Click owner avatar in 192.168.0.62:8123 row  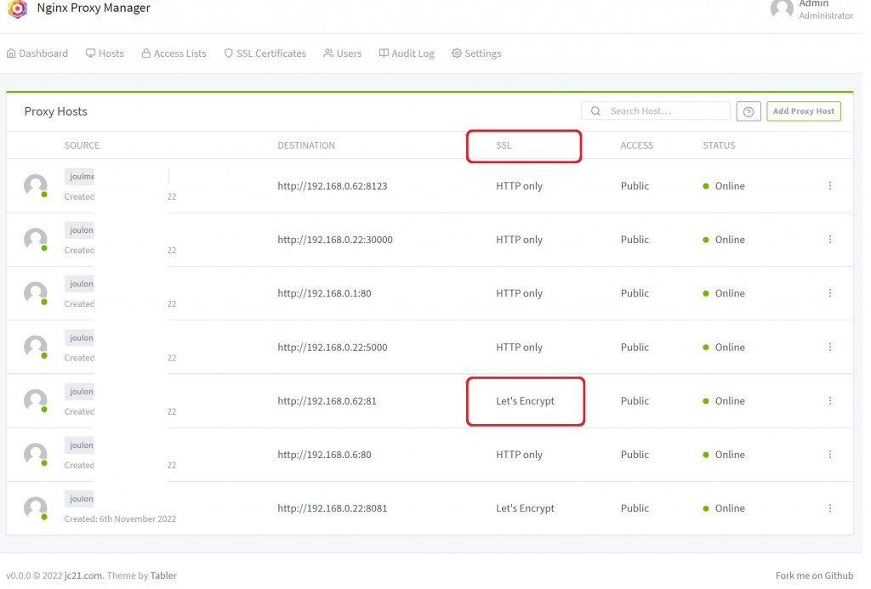coord(36,185)
